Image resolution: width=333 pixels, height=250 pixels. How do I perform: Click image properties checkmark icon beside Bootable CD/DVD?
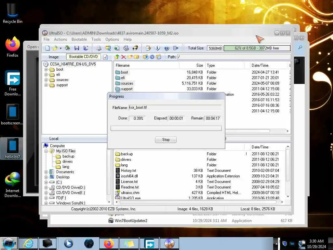point(106,57)
